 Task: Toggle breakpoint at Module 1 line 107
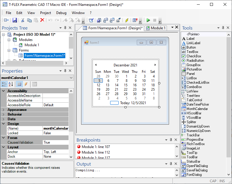pos(79,147)
